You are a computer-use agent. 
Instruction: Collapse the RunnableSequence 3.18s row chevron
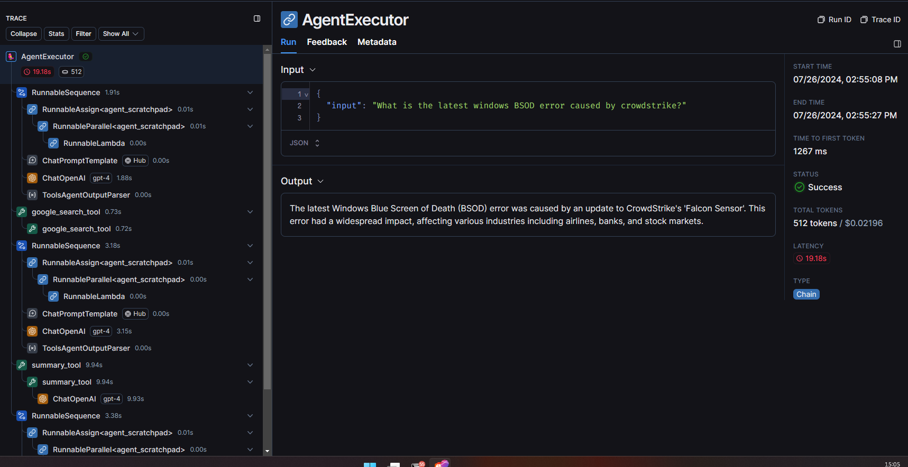250,246
